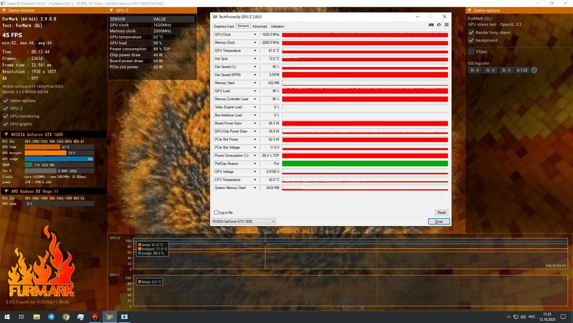Edit the R: 0 color value field
The width and height of the screenshot is (573, 323).
pos(474,70)
